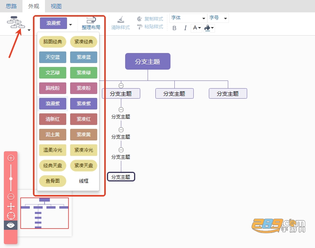Select the 脑图经典 theme

click(53, 42)
